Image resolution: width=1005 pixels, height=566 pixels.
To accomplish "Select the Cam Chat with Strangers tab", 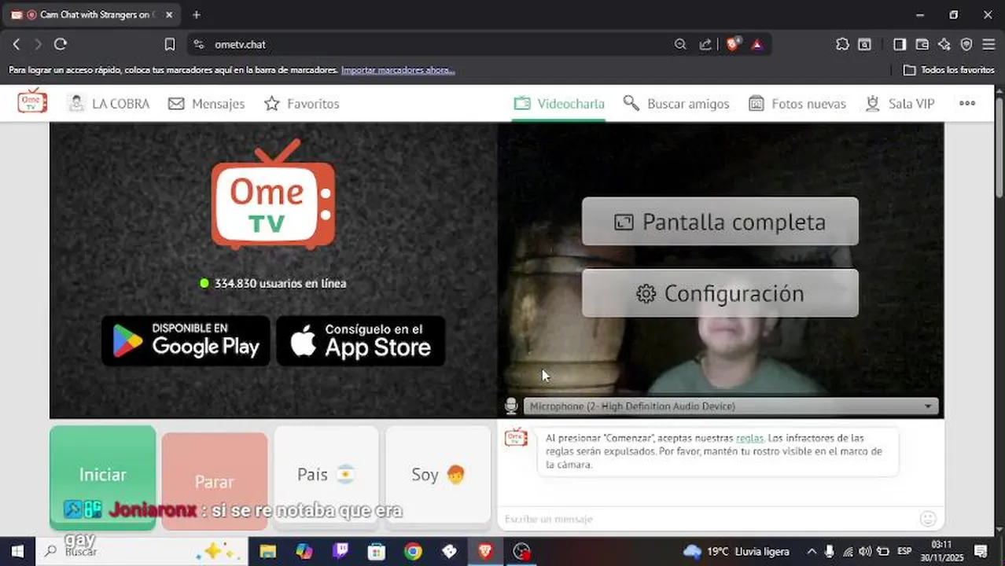I will click(90, 15).
